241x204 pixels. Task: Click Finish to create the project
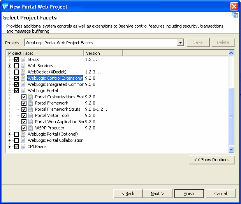pos(189,194)
